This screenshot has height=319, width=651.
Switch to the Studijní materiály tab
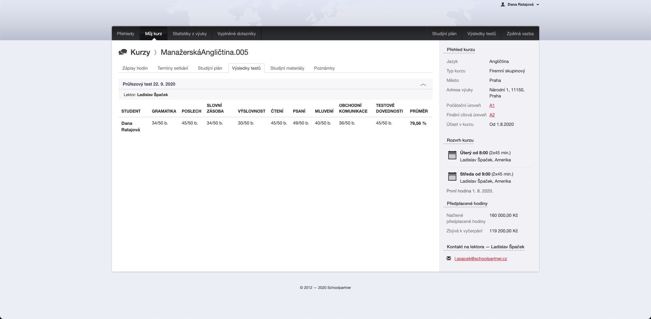(287, 68)
